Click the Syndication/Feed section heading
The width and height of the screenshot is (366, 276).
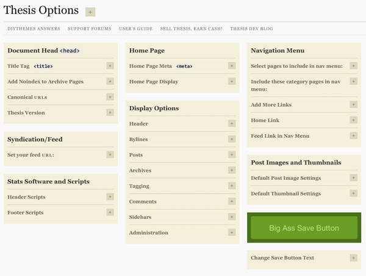coord(35,140)
